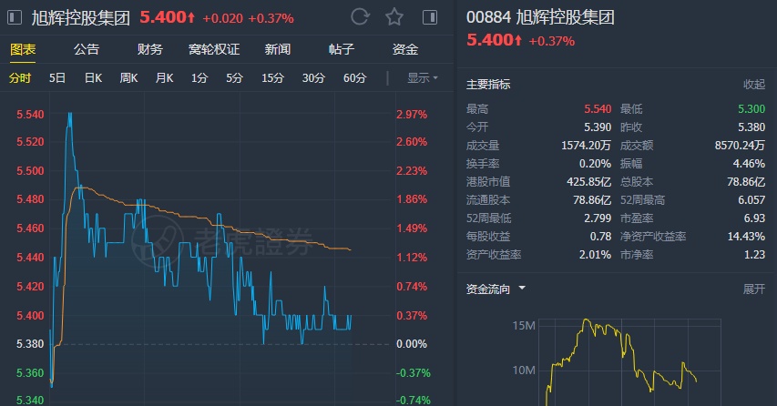Click the 15M label on fund flow chart

(x=524, y=326)
